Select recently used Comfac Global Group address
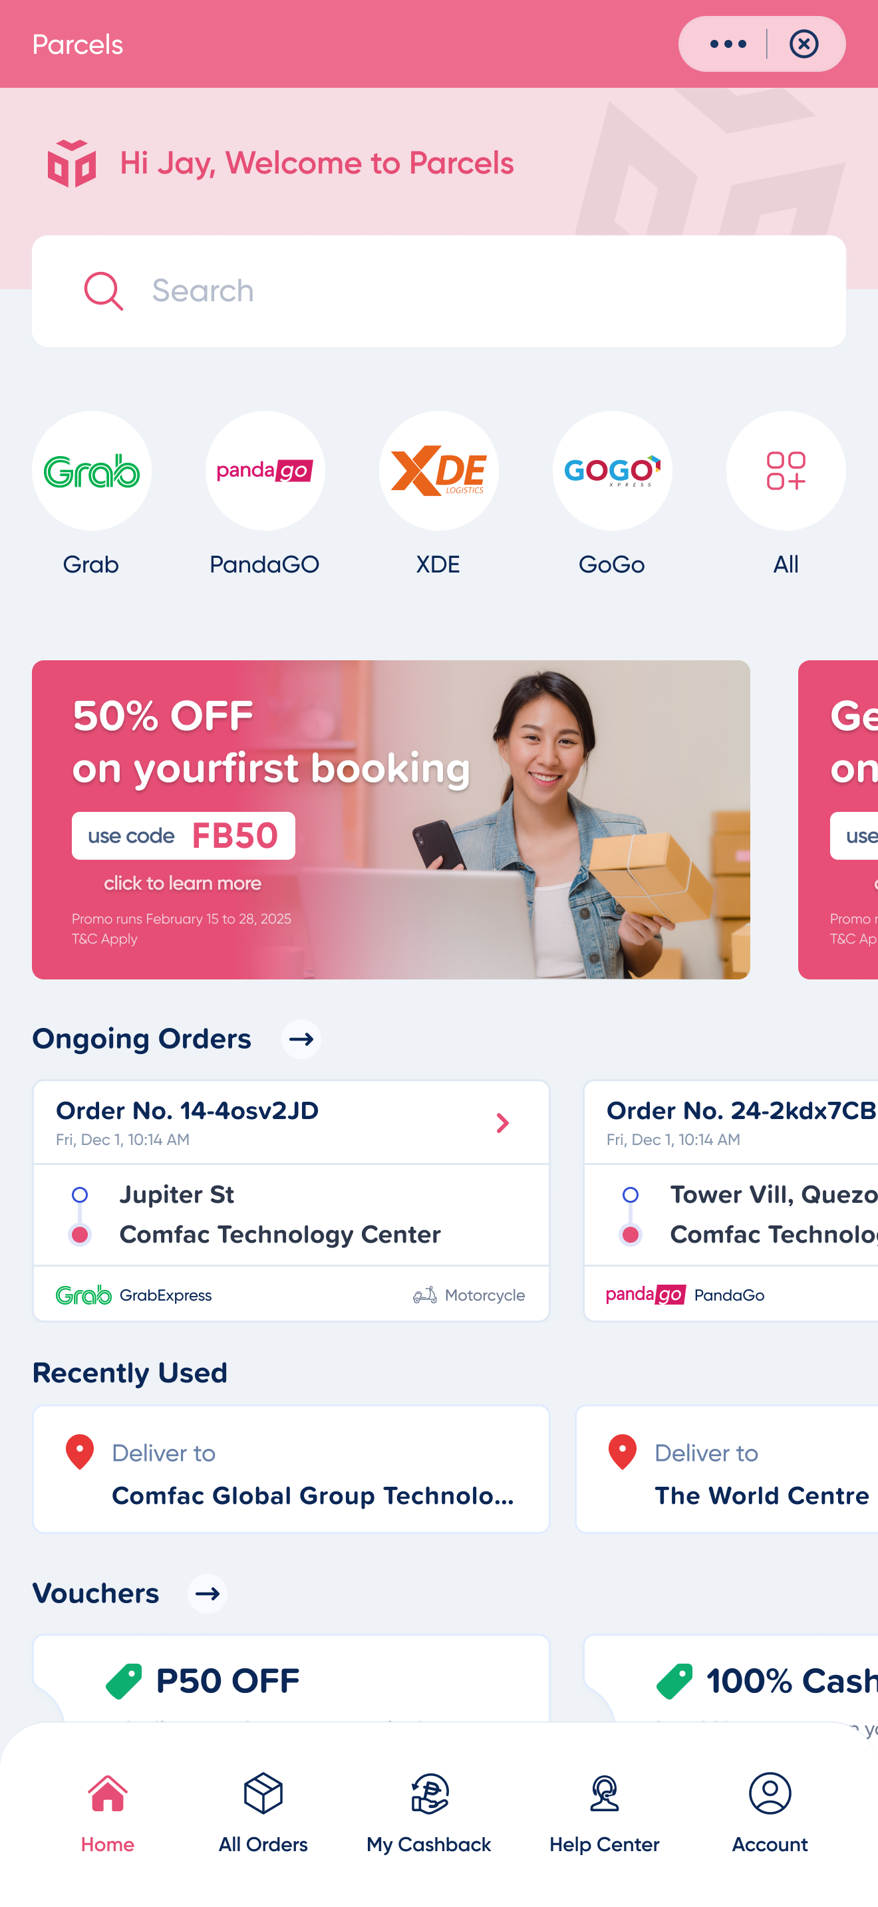Viewport: 878px width, 1907px height. pos(291,1469)
